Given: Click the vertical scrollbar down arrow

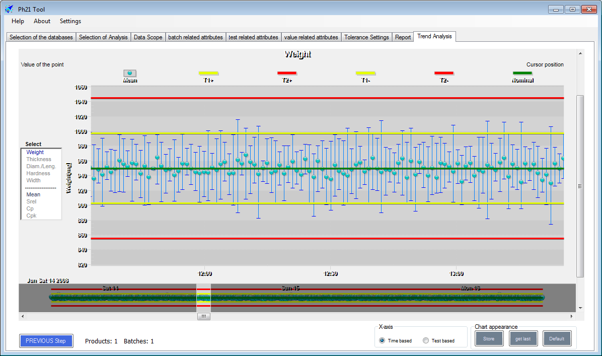Looking at the screenshot, I should click(x=580, y=308).
